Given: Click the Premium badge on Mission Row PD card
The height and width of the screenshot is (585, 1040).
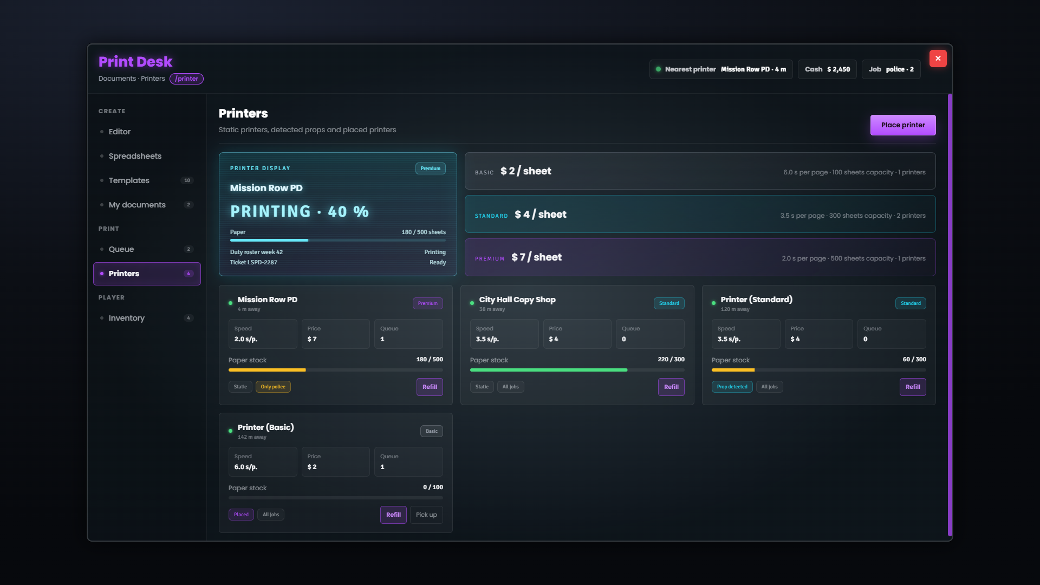Looking at the screenshot, I should click(427, 303).
